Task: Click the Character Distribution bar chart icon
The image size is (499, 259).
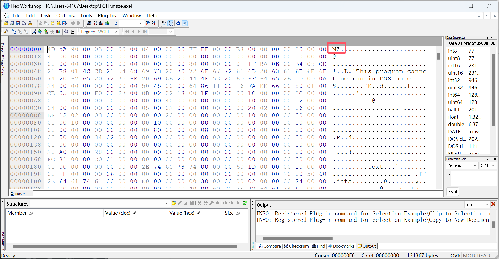Action: (58, 32)
